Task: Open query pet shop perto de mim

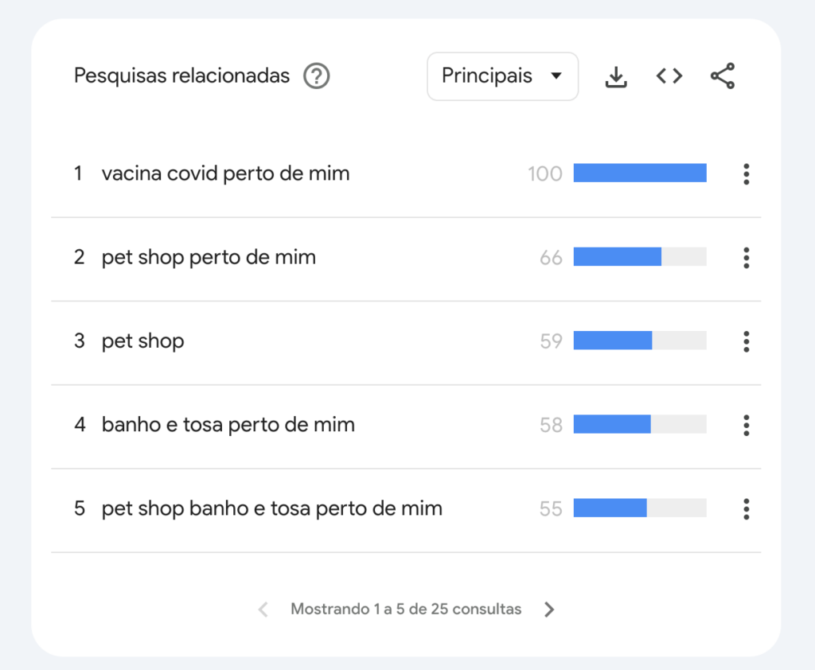Action: tap(209, 257)
